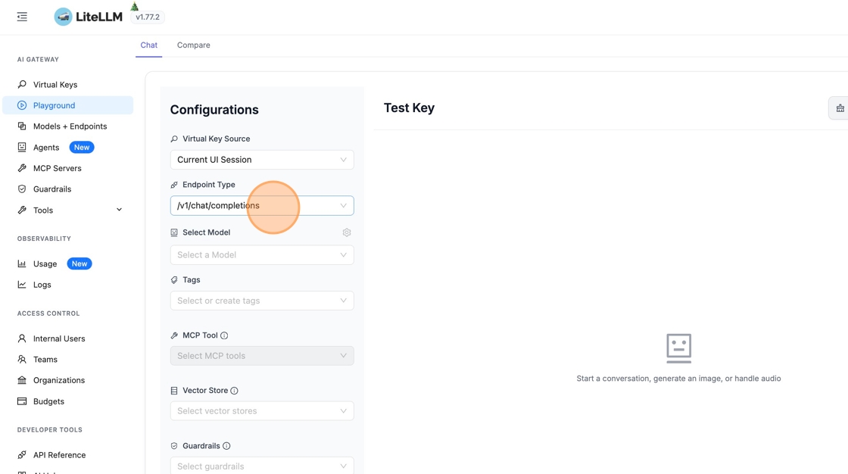Open the Select vector stores dropdown
Image resolution: width=848 pixels, height=474 pixels.
(262, 411)
